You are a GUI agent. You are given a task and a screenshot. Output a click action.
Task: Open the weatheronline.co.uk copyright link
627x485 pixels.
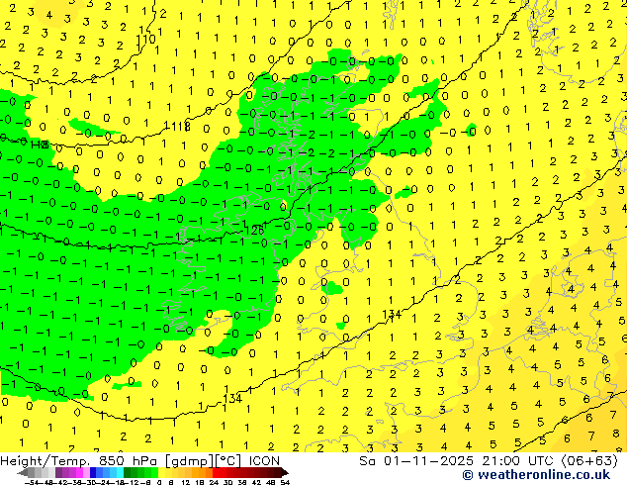pos(536,475)
